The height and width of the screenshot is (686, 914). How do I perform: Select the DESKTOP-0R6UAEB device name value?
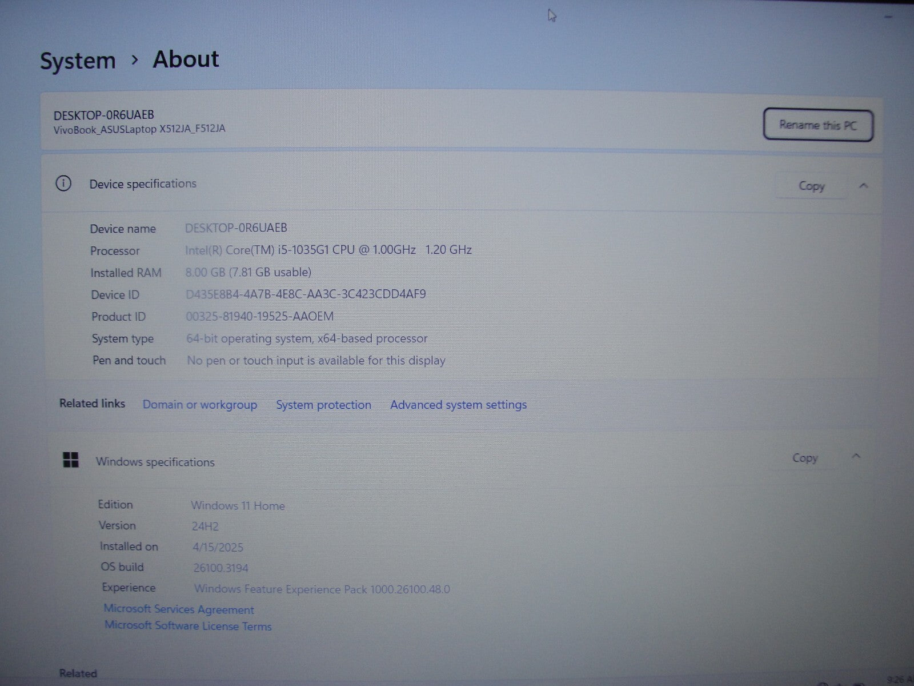pyautogui.click(x=236, y=228)
